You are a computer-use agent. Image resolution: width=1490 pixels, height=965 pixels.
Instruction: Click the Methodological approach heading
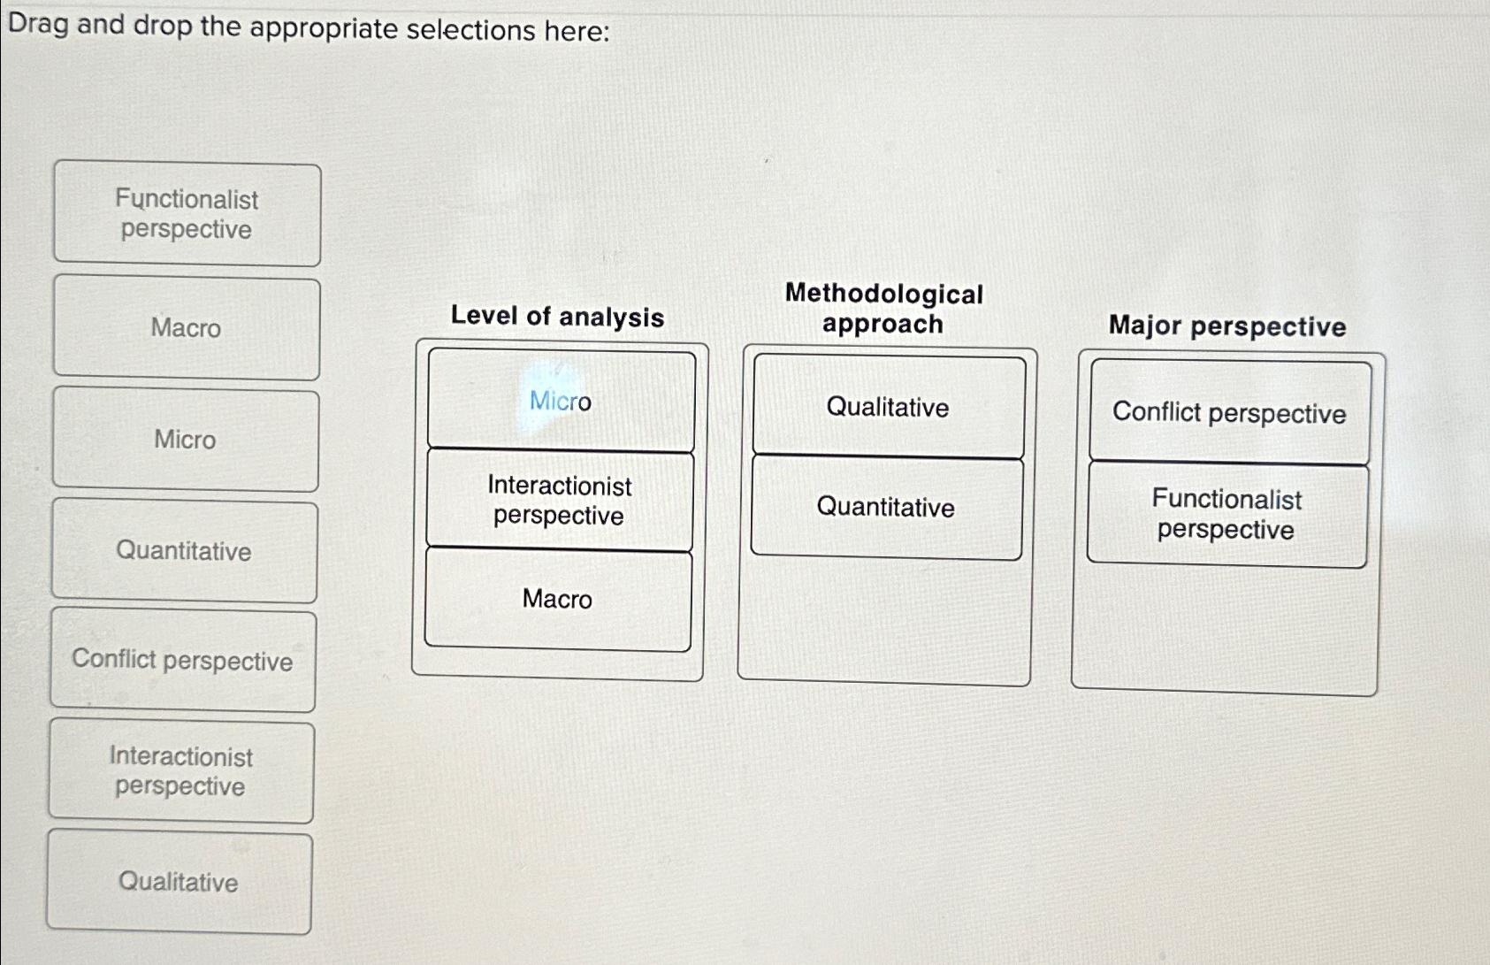885,309
